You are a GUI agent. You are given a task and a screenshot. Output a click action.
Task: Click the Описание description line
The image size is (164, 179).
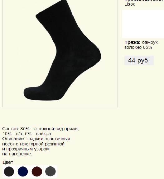(36, 139)
